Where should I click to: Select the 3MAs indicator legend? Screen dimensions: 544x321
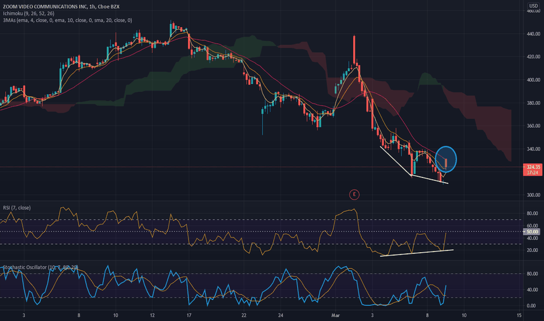click(67, 20)
